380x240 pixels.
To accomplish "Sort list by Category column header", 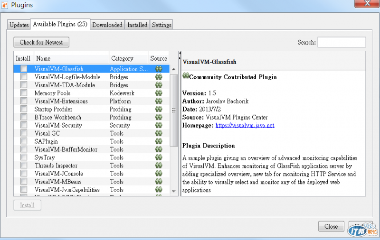I will [x=128, y=58].
